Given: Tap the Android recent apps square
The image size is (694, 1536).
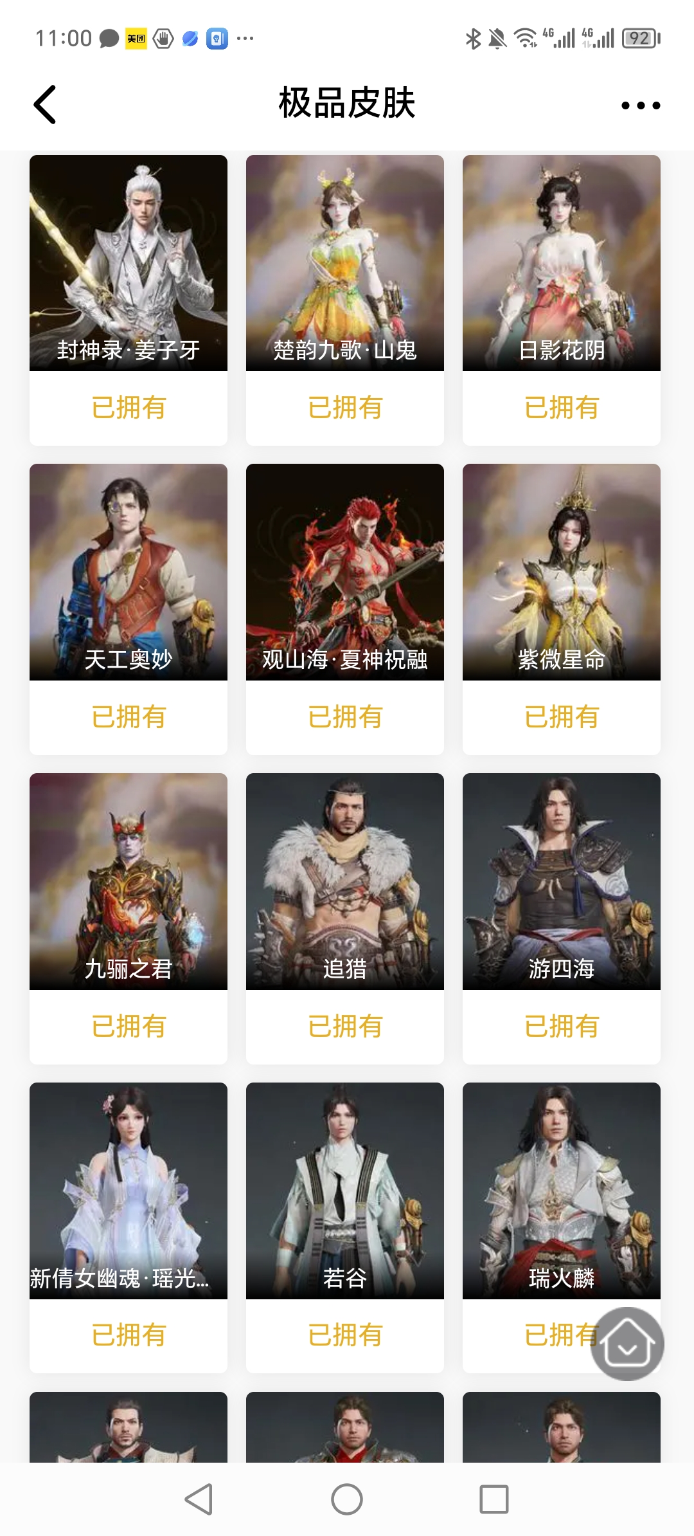Looking at the screenshot, I should (494, 1499).
